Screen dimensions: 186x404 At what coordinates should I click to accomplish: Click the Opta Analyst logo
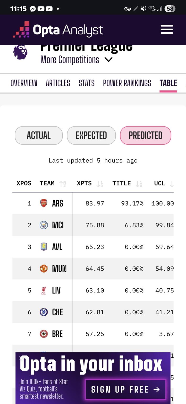pyautogui.click(x=58, y=29)
